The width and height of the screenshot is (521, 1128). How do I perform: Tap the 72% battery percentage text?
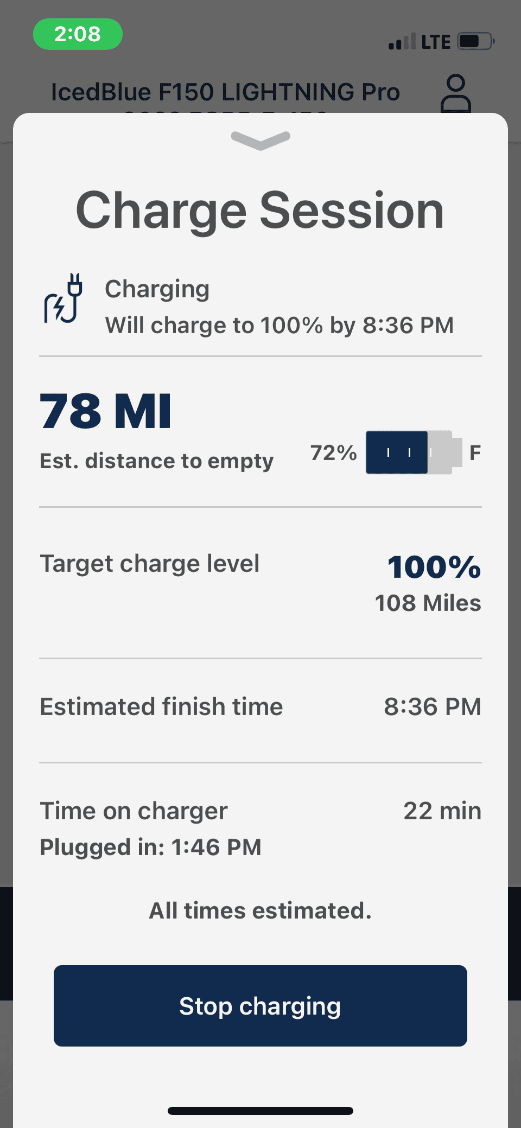point(333,453)
